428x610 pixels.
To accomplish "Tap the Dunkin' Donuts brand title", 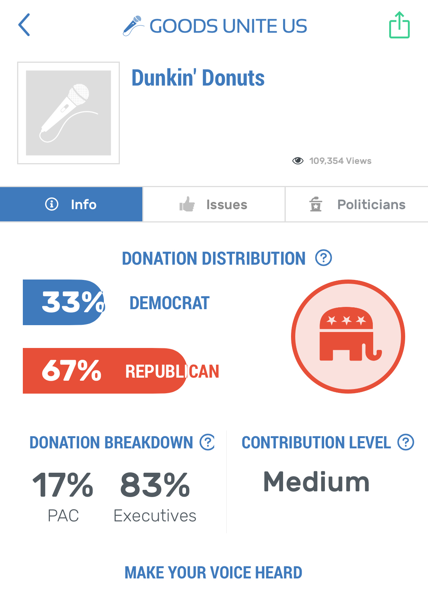I will [198, 78].
